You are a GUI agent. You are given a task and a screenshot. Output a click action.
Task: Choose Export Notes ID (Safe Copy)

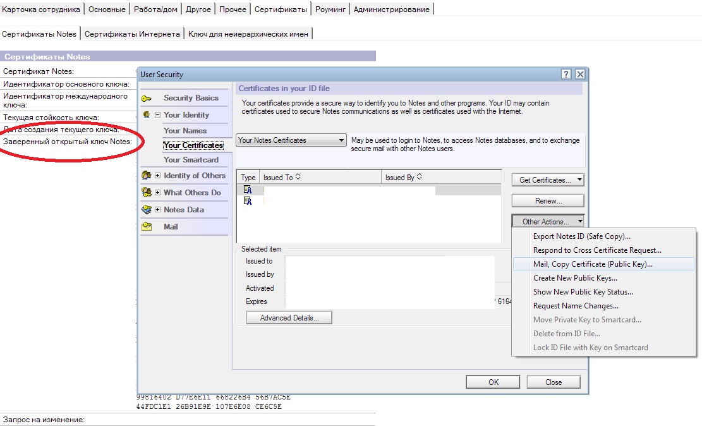pos(581,236)
